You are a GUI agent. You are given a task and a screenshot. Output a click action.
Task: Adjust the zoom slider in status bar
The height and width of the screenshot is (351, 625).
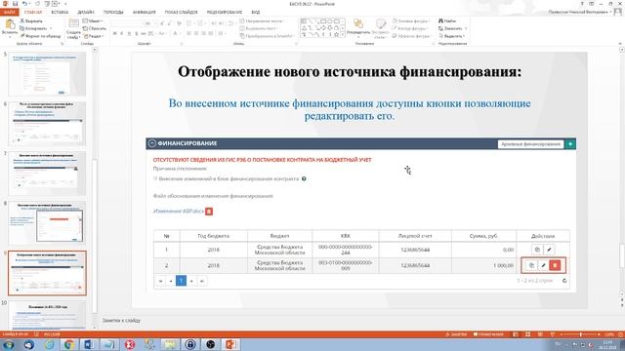(x=580, y=334)
